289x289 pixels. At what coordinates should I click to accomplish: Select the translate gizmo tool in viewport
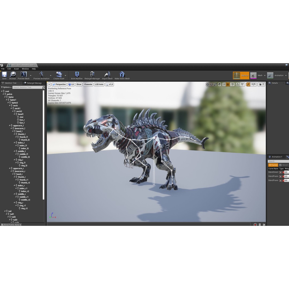point(208,84)
